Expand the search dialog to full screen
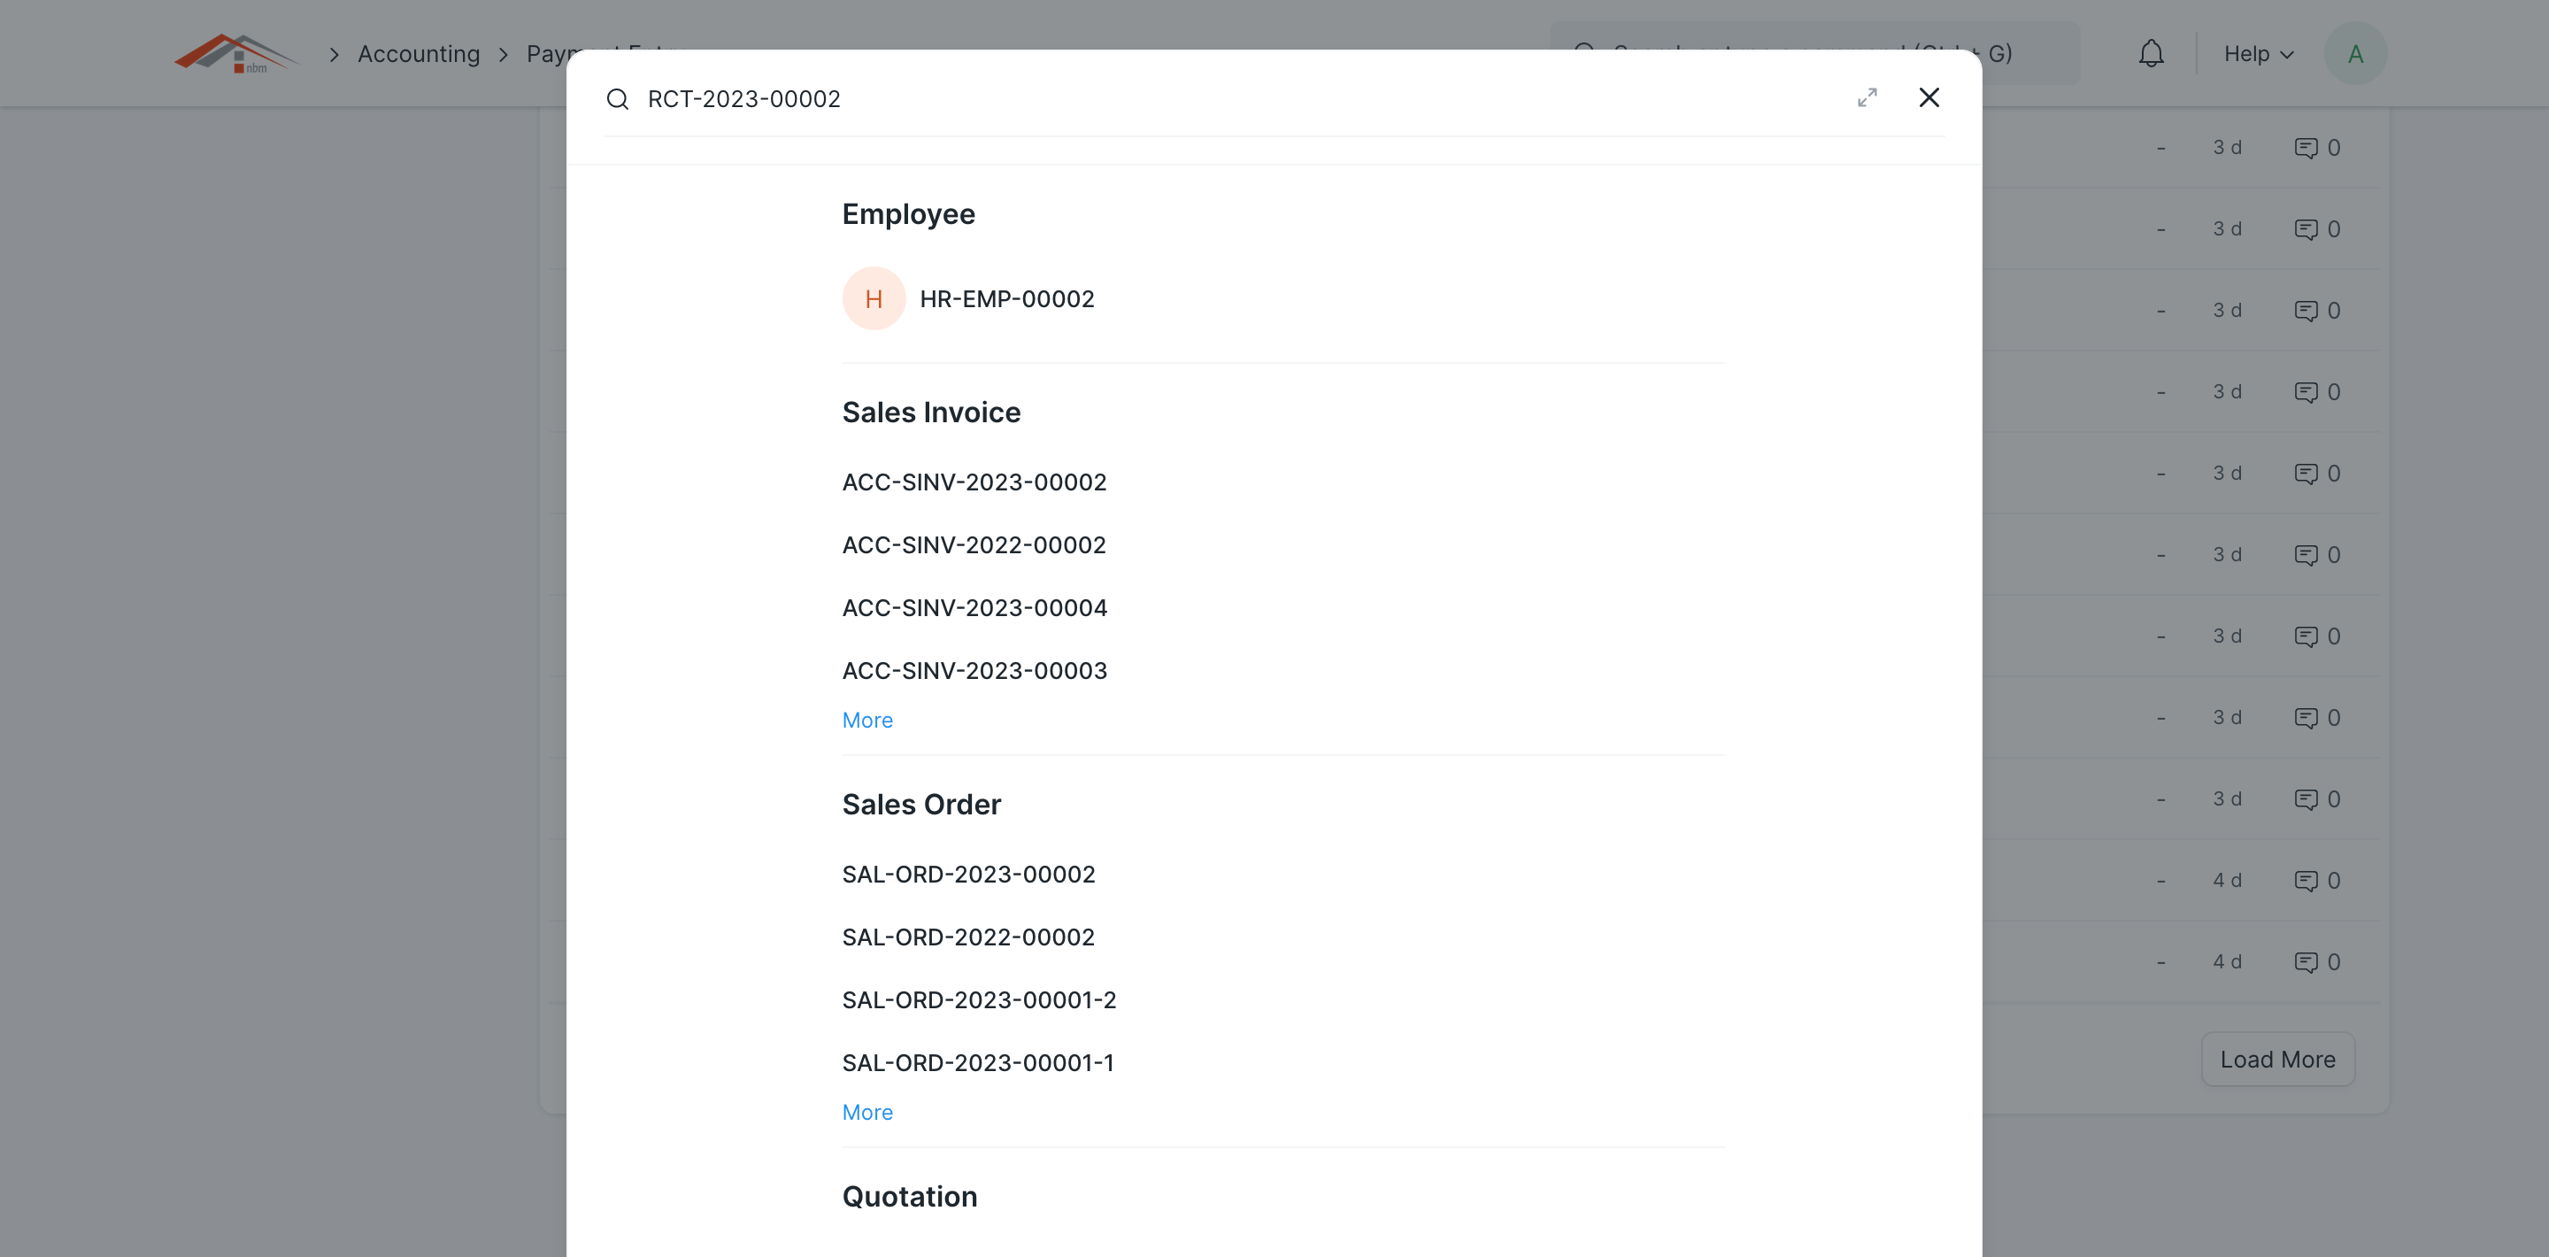 pyautogui.click(x=1867, y=98)
